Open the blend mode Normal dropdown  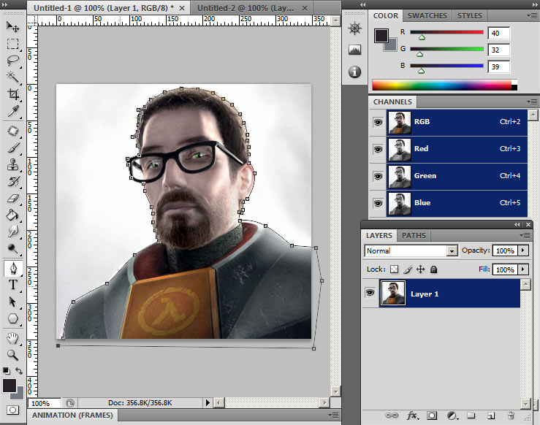pyautogui.click(x=411, y=251)
